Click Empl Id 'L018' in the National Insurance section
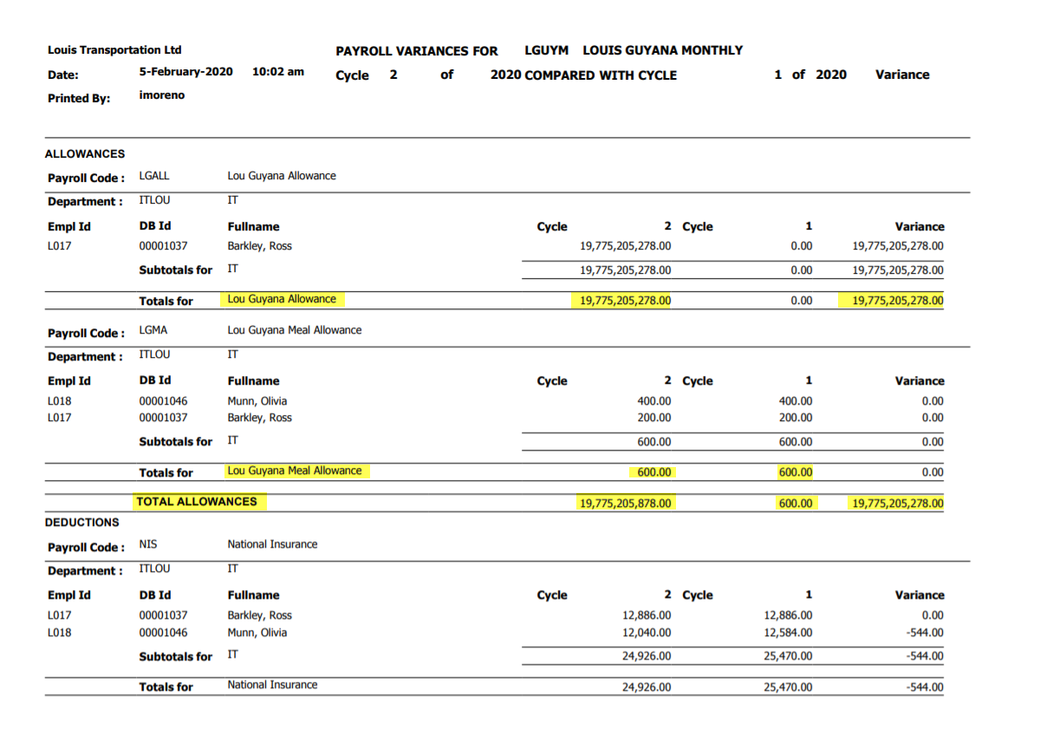1053x740 pixels. (59, 633)
